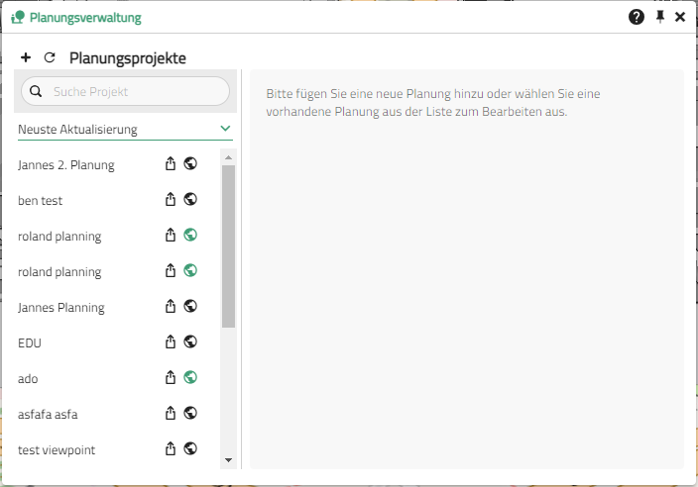Pin the Planungsverwaltung window
The width and height of the screenshot is (698, 487).
pos(660,17)
